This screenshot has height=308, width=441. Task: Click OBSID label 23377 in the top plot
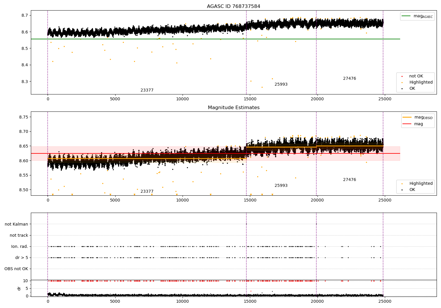tap(147, 90)
